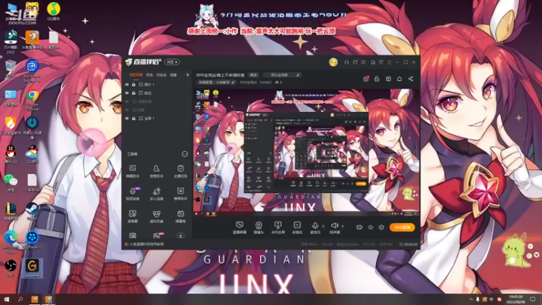This screenshot has width=542, height=305.
Task: Add a multimedia source (多媒体)
Action: 297,228
